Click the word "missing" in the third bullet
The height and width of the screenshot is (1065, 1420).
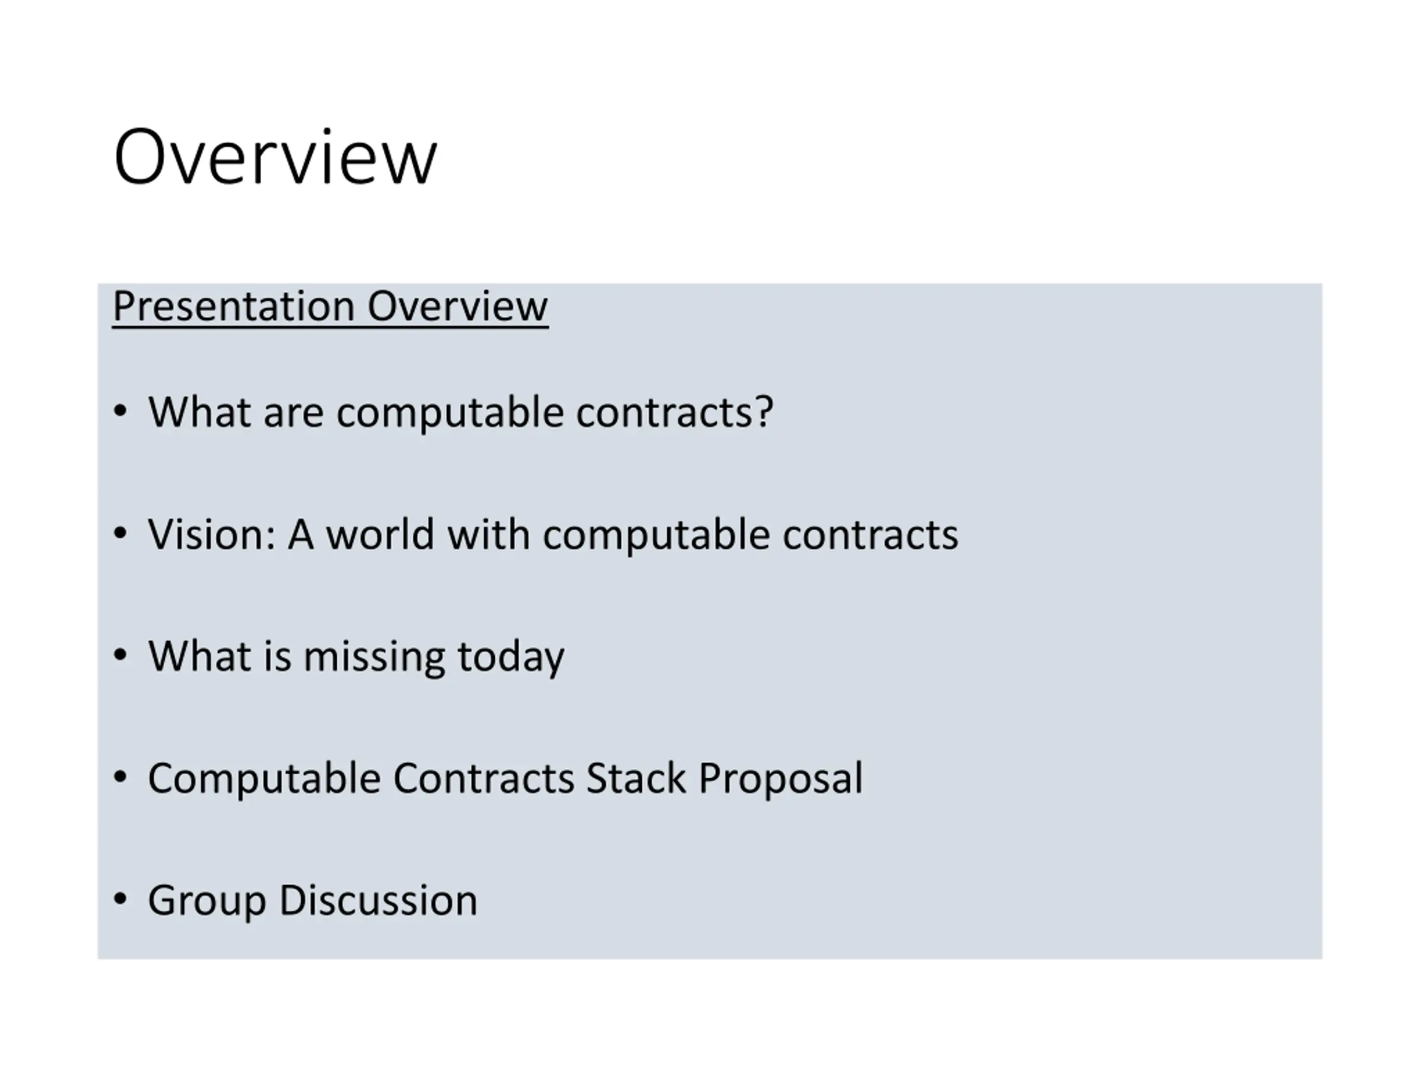coord(374,657)
